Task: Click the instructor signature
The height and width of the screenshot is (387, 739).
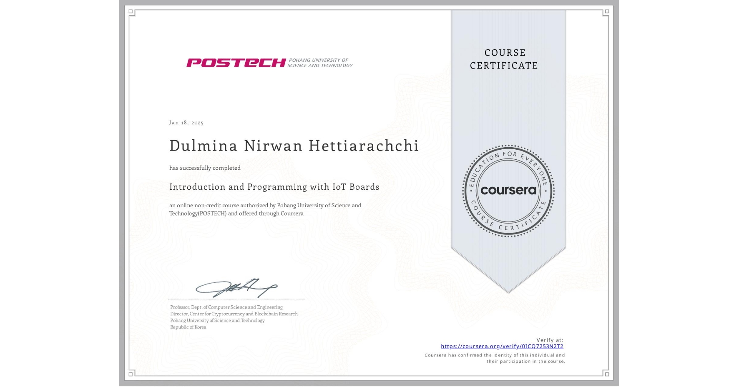Action: pyautogui.click(x=236, y=288)
